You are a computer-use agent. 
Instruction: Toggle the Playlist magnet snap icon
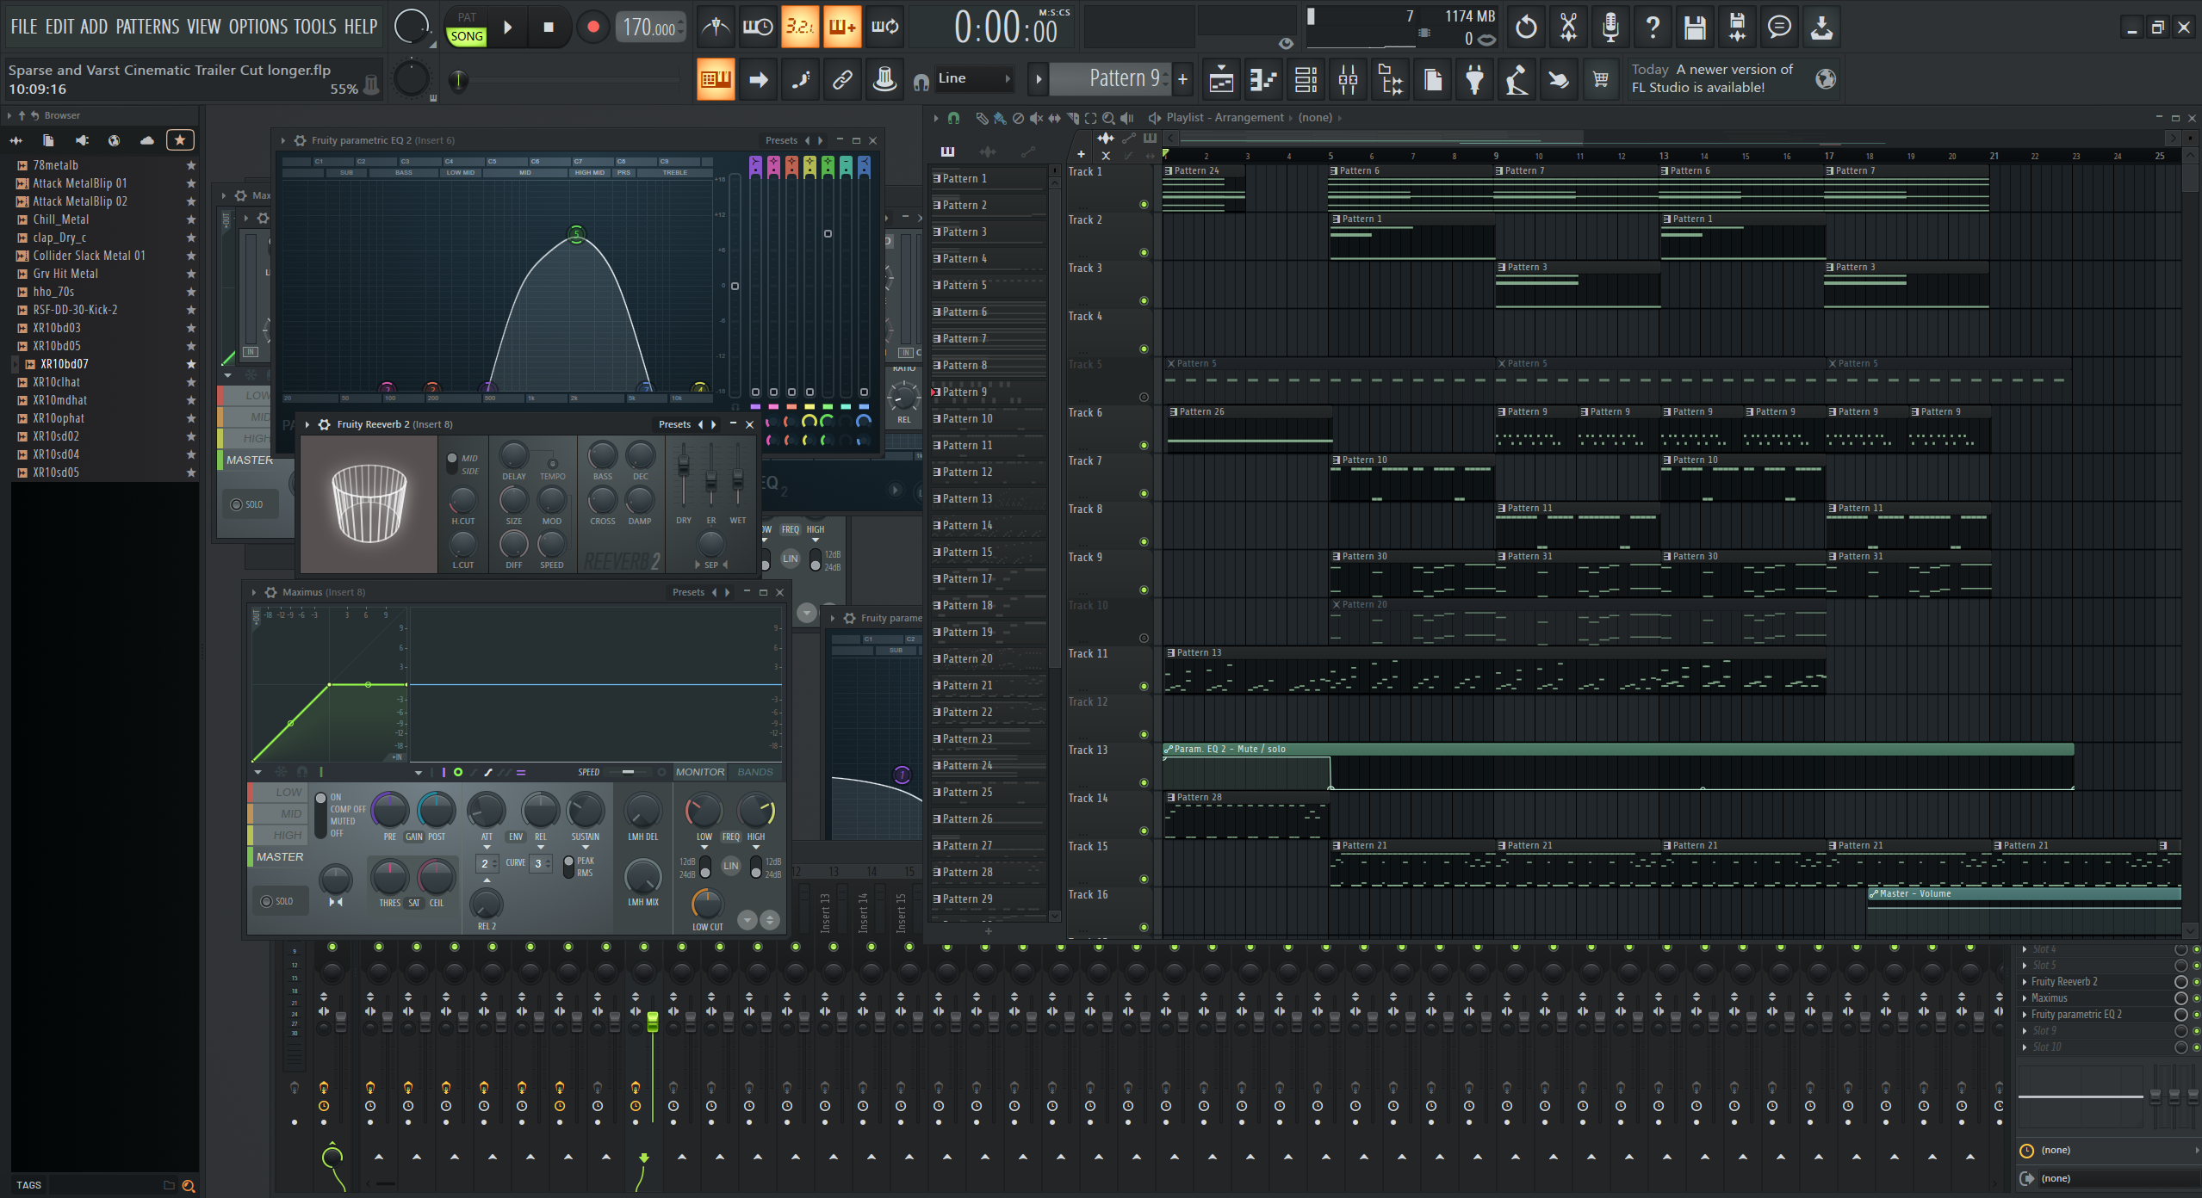coord(953,118)
